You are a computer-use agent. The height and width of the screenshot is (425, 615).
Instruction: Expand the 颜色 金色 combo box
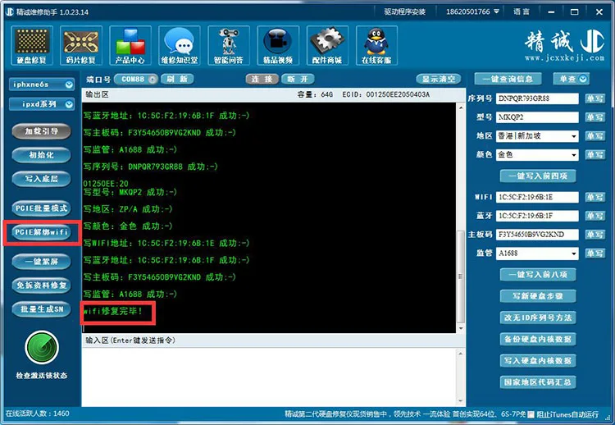pos(574,154)
